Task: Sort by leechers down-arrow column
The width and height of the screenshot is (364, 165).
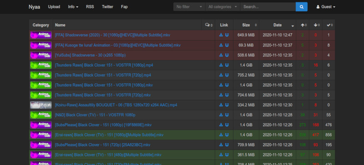Action: click(317, 25)
